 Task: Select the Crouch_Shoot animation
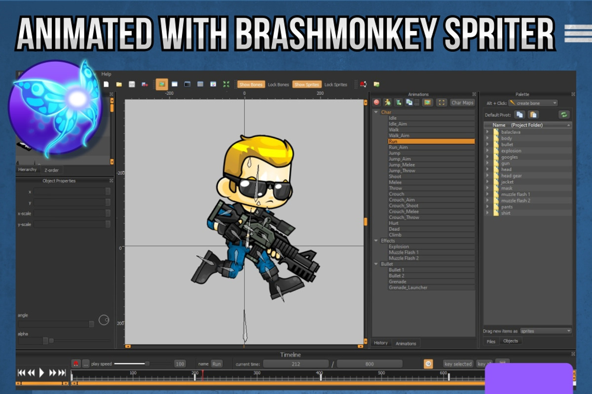click(x=431, y=205)
